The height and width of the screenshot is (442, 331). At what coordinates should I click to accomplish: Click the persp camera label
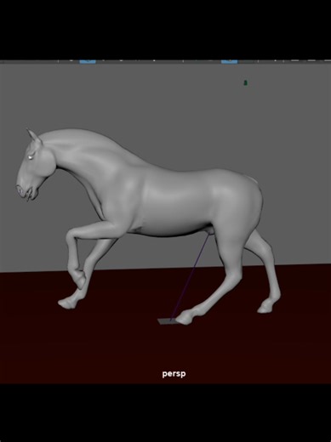coord(174,374)
